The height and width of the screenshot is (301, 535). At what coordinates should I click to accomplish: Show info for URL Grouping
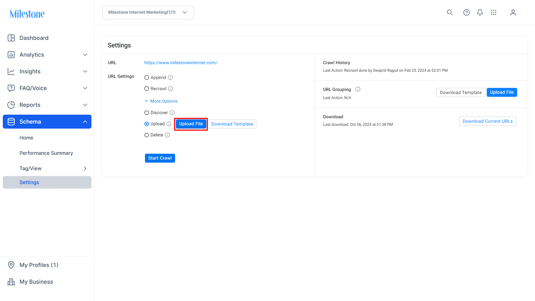(358, 89)
